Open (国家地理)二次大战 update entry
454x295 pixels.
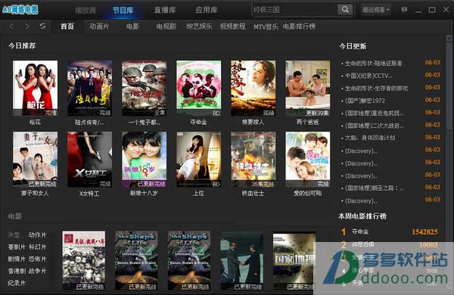click(x=374, y=126)
